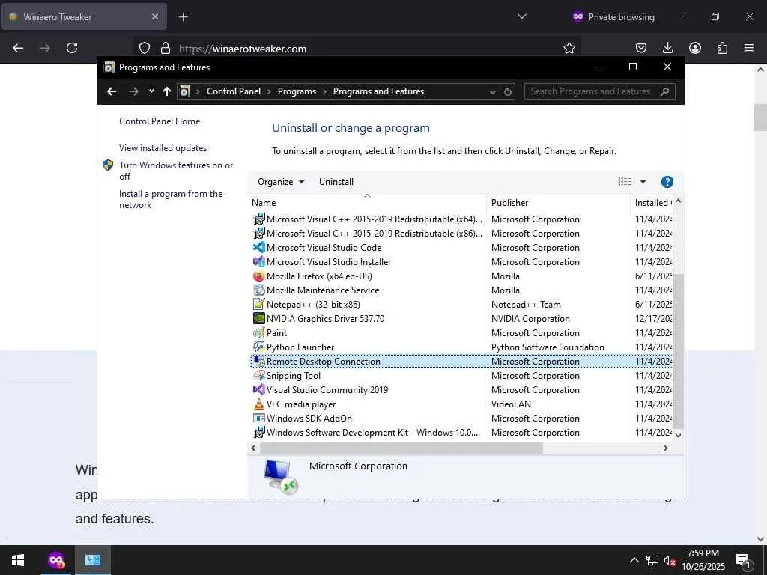The height and width of the screenshot is (575, 767).
Task: Save page to Pocket icon
Action: [641, 48]
